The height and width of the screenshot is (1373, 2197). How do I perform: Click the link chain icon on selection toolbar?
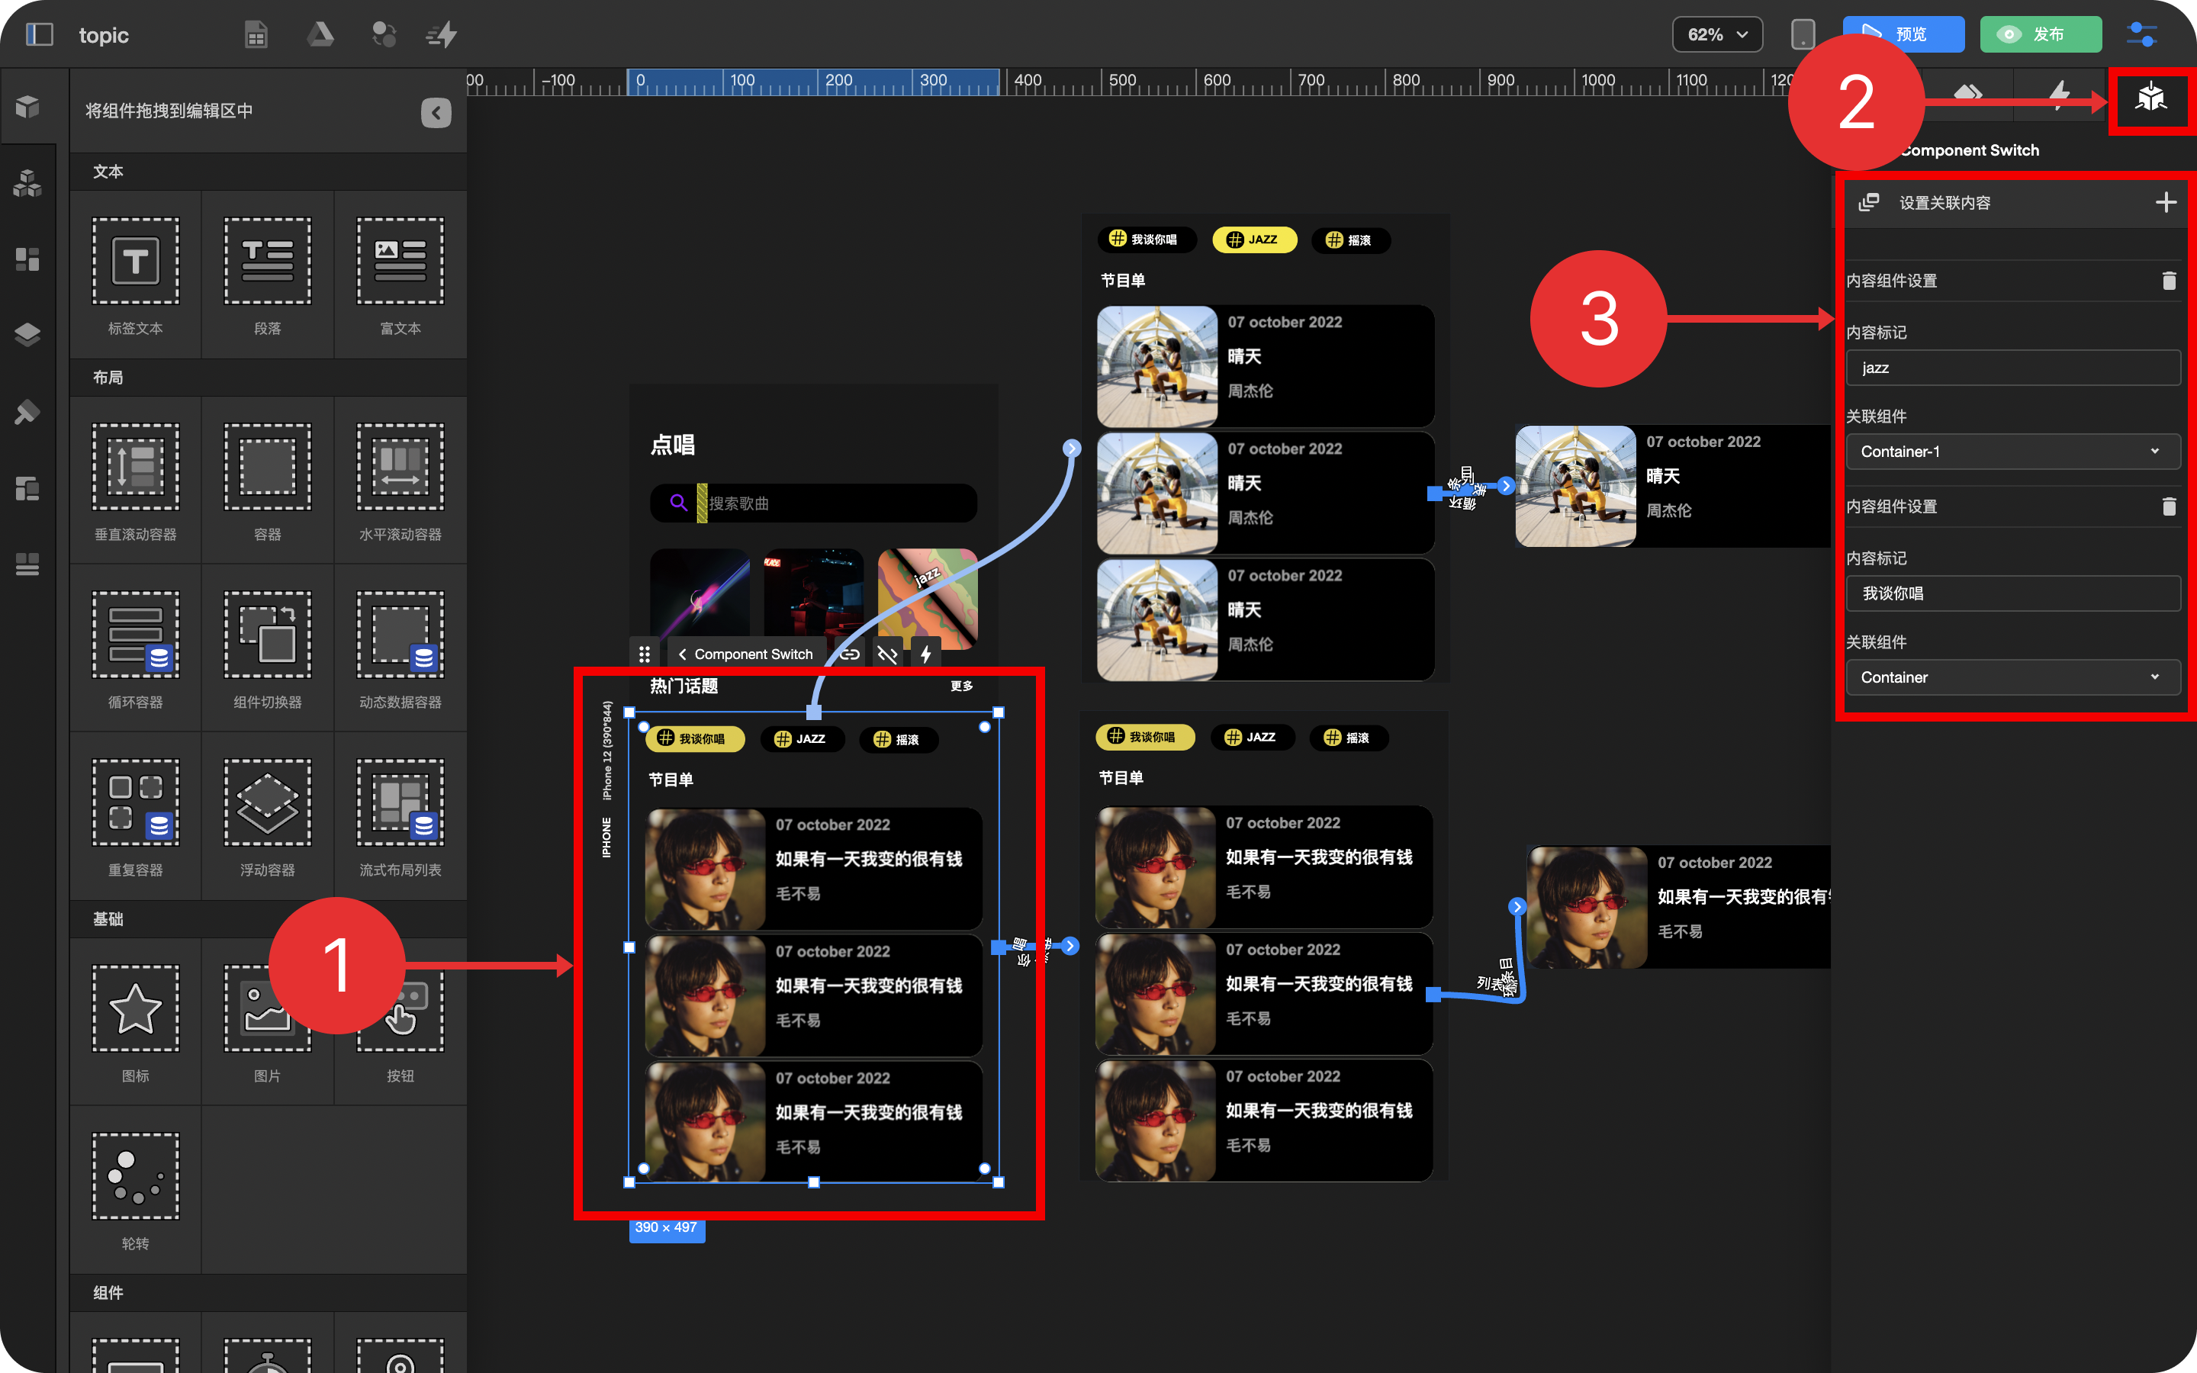[x=850, y=654]
